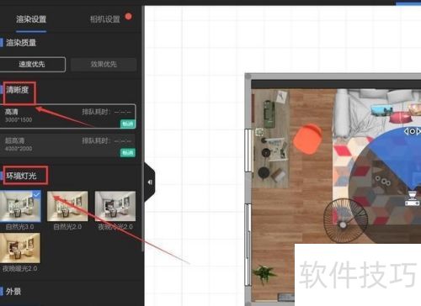Image resolution: width=421 pixels, height=306 pixels.
Task: Select the orange chair in the floor plan
Action: pyautogui.click(x=308, y=139)
